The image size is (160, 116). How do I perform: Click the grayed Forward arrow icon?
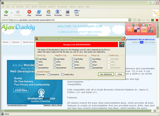18,12
